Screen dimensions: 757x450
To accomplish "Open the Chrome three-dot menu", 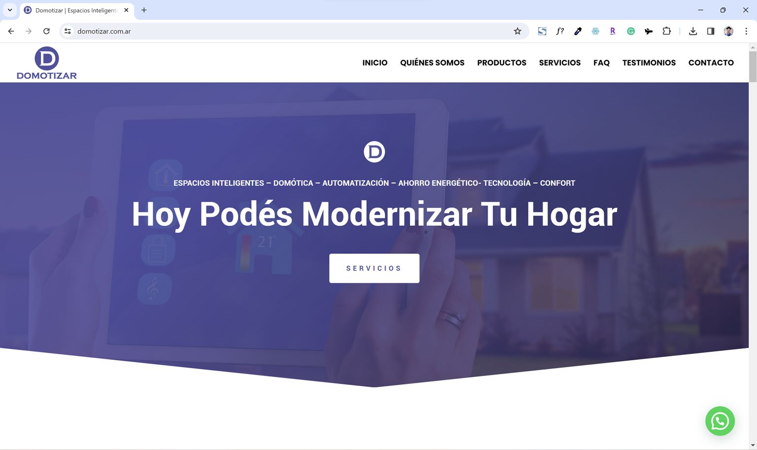I will (746, 31).
